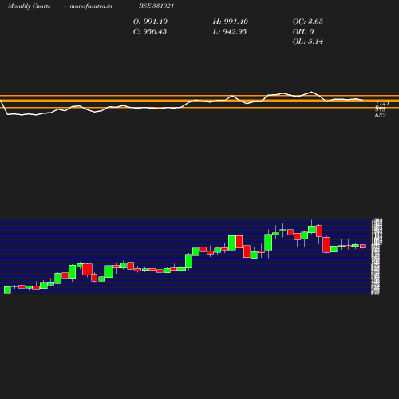Select the close value 'C: 956.45'
399x399 pixels.
(x=150, y=32)
